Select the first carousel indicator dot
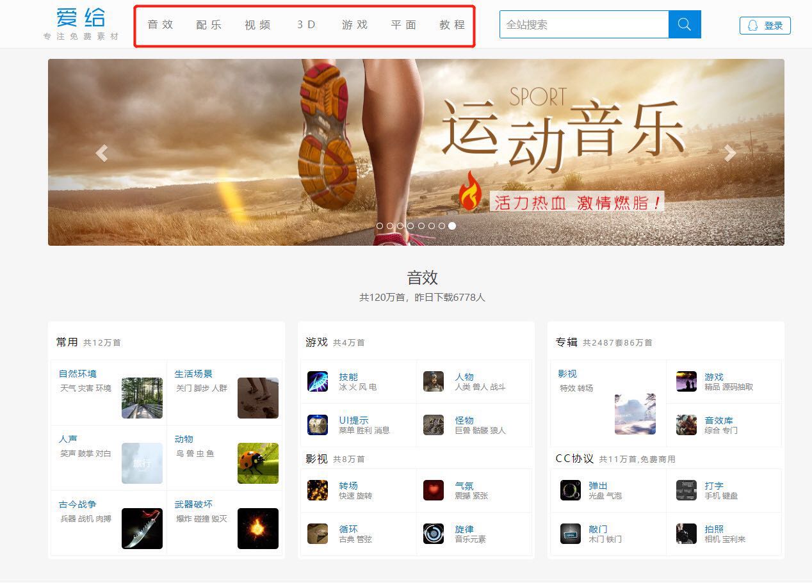 pos(380,226)
